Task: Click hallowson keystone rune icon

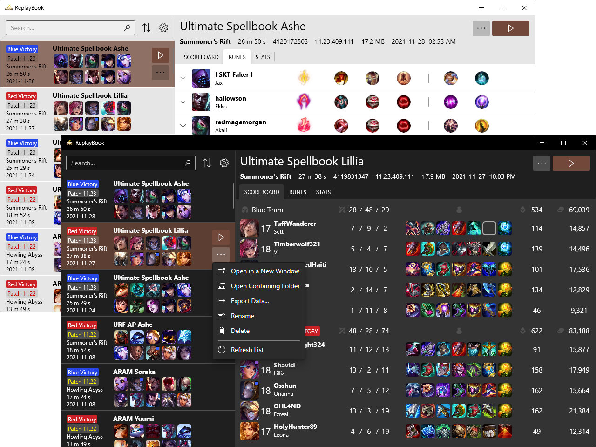Action: point(304,102)
